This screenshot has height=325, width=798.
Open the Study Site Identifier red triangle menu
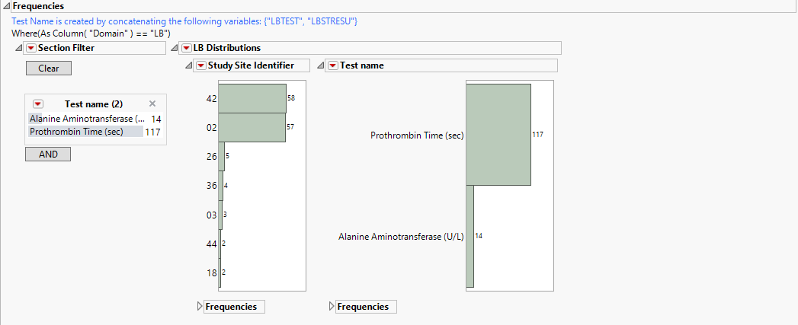(x=200, y=65)
